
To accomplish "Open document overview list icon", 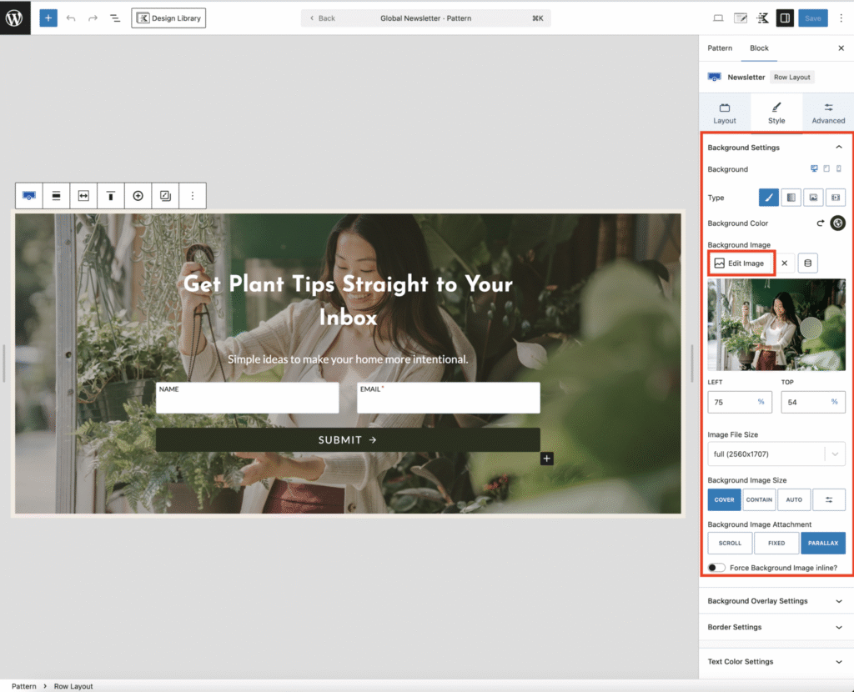I will [x=115, y=18].
